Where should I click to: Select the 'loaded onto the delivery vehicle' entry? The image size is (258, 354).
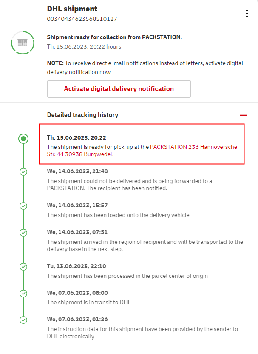pos(118,215)
